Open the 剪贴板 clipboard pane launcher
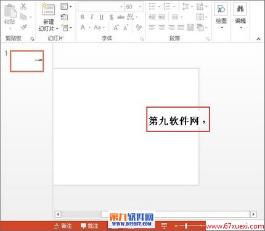 click(32, 39)
